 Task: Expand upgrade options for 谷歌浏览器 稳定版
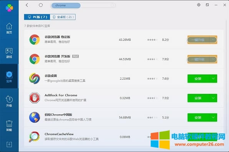point(213,40)
